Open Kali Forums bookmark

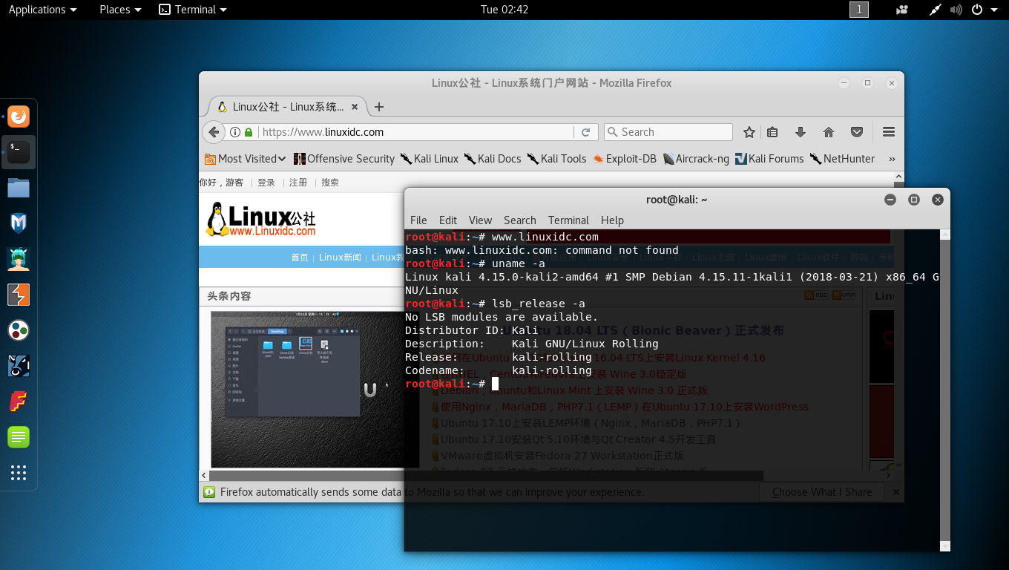pos(769,159)
